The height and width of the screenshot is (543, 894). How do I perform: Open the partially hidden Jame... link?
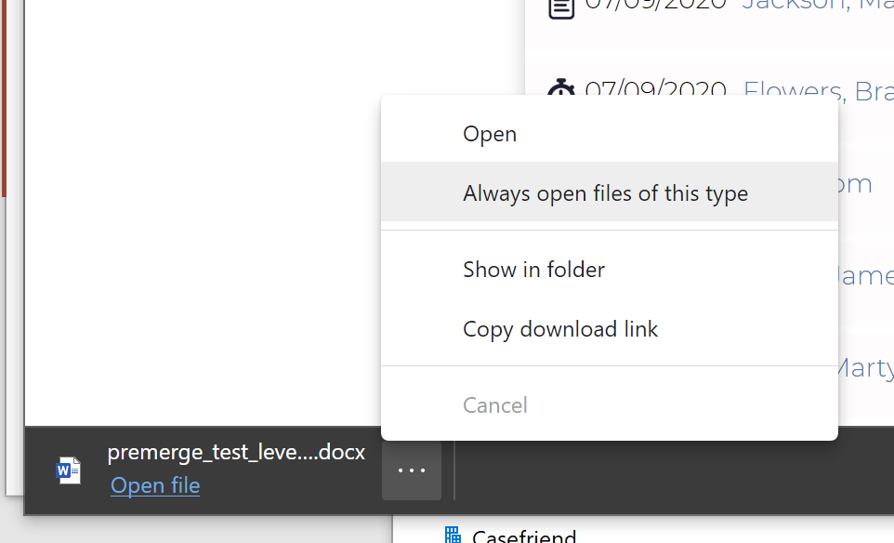865,276
